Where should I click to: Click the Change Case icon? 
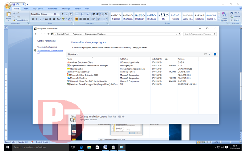[58, 19]
